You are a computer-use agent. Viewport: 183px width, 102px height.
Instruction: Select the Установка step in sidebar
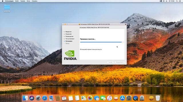tap(69, 41)
